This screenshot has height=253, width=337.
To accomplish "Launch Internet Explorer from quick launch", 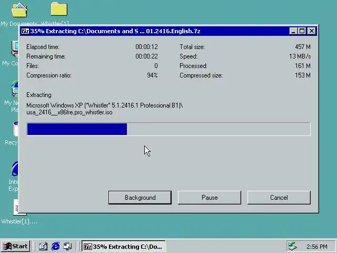I will coord(56,246).
